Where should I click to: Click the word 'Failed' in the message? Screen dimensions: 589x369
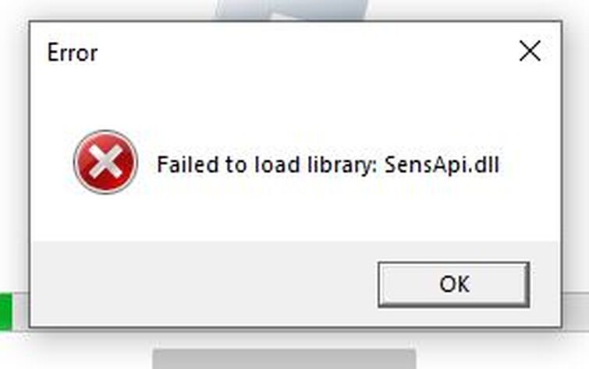pos(187,164)
